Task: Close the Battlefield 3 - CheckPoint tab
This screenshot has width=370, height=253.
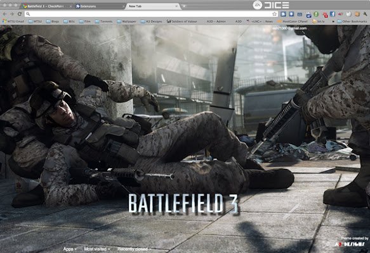Action: pyautogui.click(x=70, y=6)
